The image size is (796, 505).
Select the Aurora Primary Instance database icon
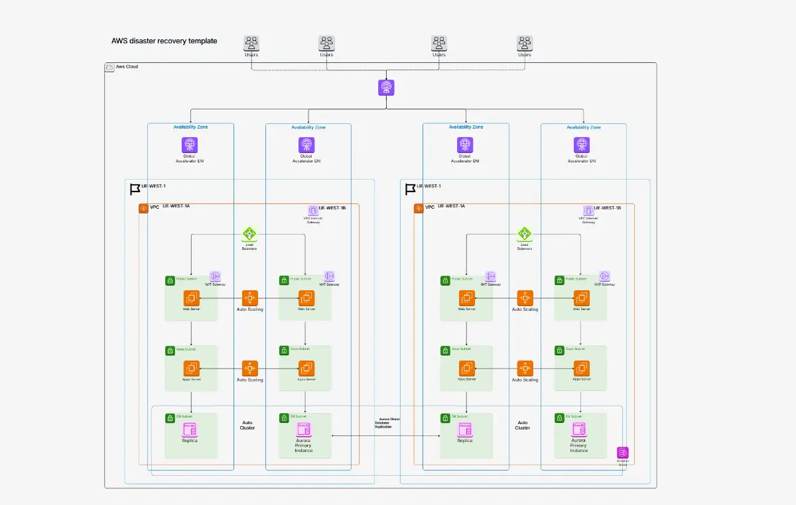pos(305,431)
